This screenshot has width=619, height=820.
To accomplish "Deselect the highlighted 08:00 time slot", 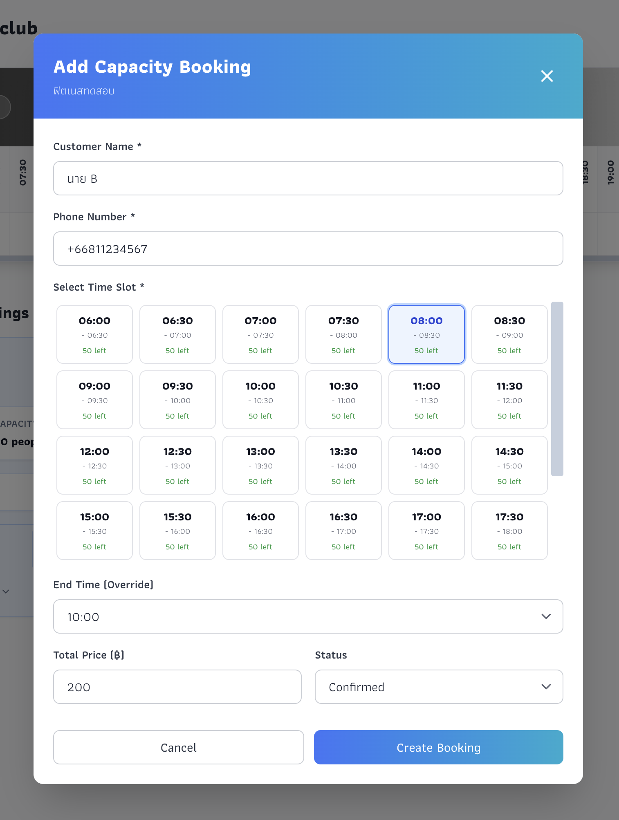I will point(426,334).
